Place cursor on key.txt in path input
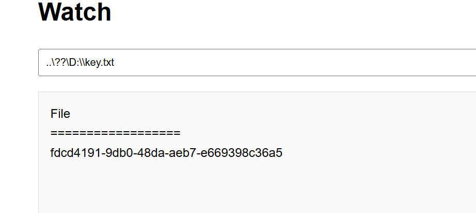476x213 pixels. pos(100,63)
